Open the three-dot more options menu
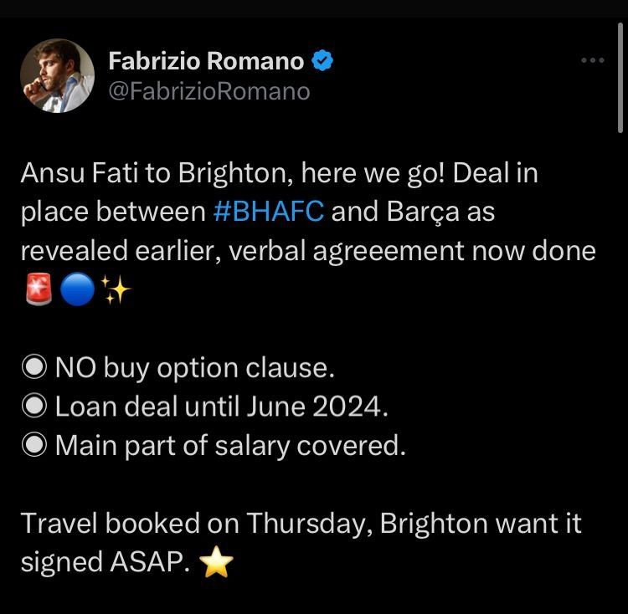The width and height of the screenshot is (628, 614). tap(592, 61)
